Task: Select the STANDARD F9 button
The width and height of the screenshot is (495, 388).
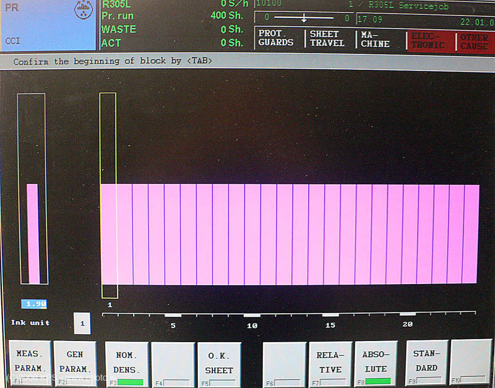Action: click(x=427, y=362)
